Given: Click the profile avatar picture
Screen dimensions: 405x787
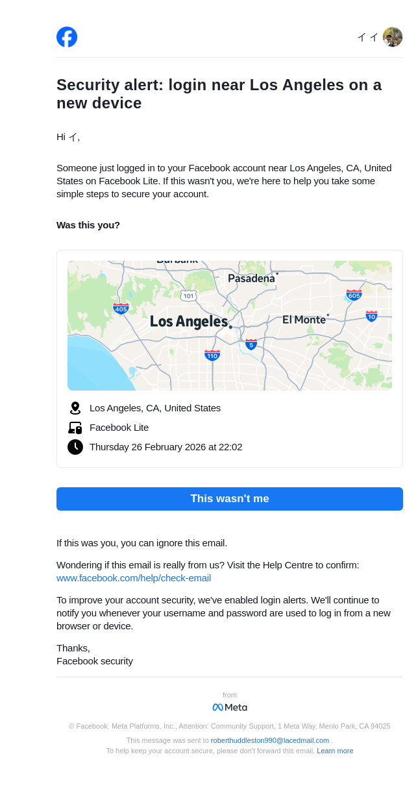Looking at the screenshot, I should tap(392, 37).
